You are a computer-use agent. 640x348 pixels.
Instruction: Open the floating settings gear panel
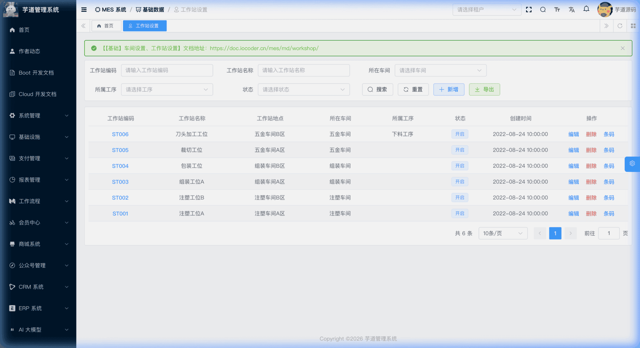(632, 164)
